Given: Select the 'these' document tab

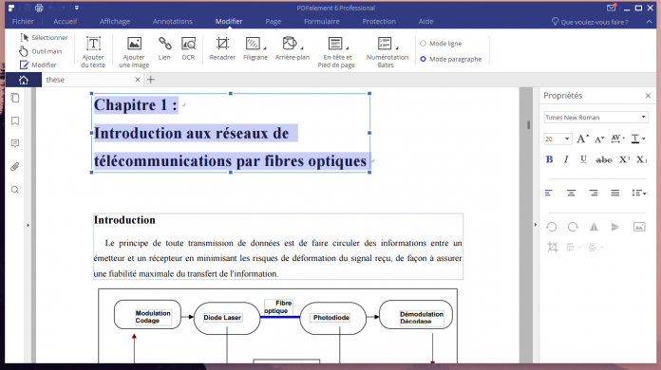Looking at the screenshot, I should tap(92, 80).
